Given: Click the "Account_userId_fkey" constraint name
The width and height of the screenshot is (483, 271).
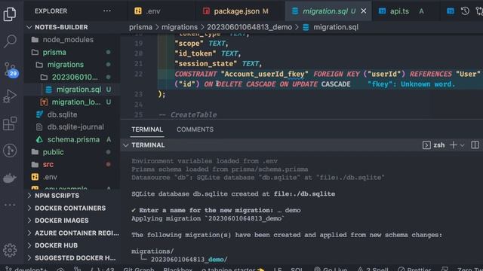Looking at the screenshot, I should [265, 74].
